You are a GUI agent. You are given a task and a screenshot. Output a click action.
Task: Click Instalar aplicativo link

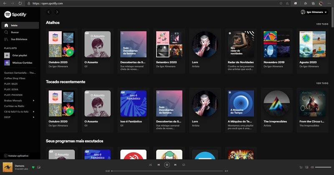point(16,156)
